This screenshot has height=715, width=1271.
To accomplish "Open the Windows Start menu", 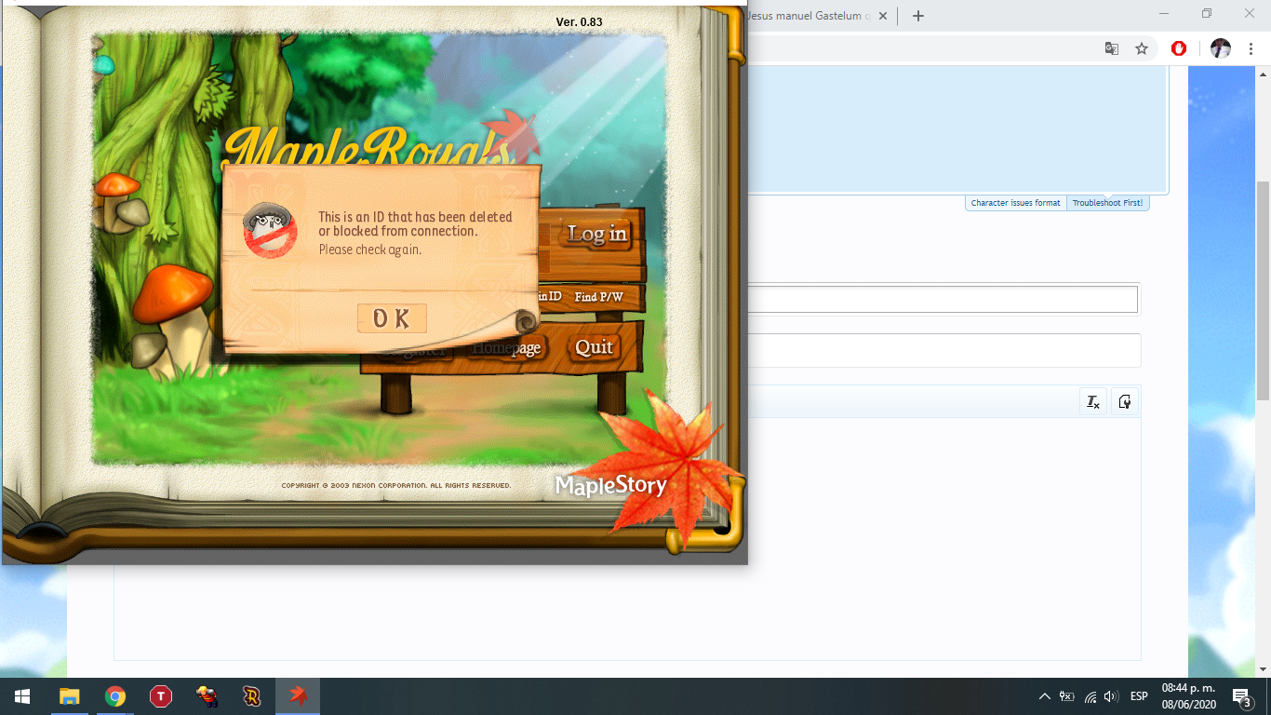I will (22, 696).
